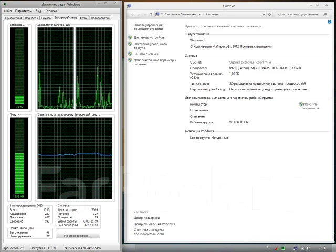Click the red-green network tray icon
This screenshot has width=336, height=252.
(277, 248)
